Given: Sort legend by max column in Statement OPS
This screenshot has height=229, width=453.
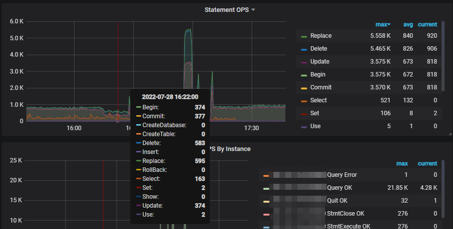Looking at the screenshot, I should tap(382, 24).
